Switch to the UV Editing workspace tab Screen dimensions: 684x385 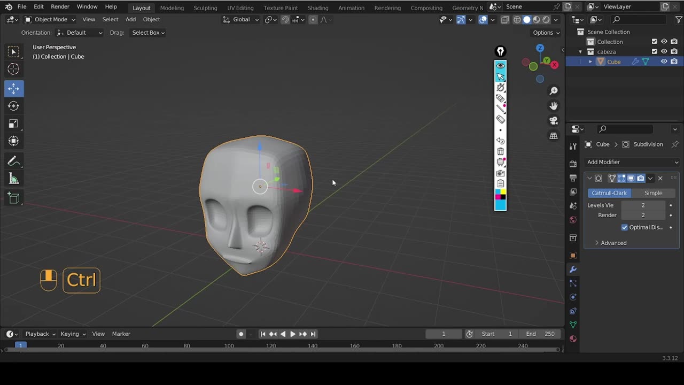(x=240, y=8)
